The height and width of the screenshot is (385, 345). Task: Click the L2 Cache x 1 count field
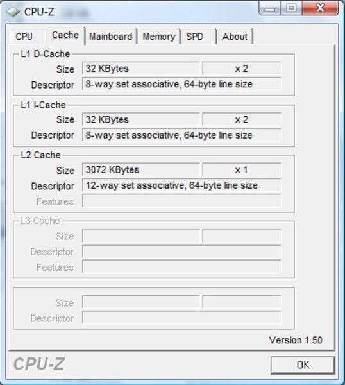[x=242, y=169]
